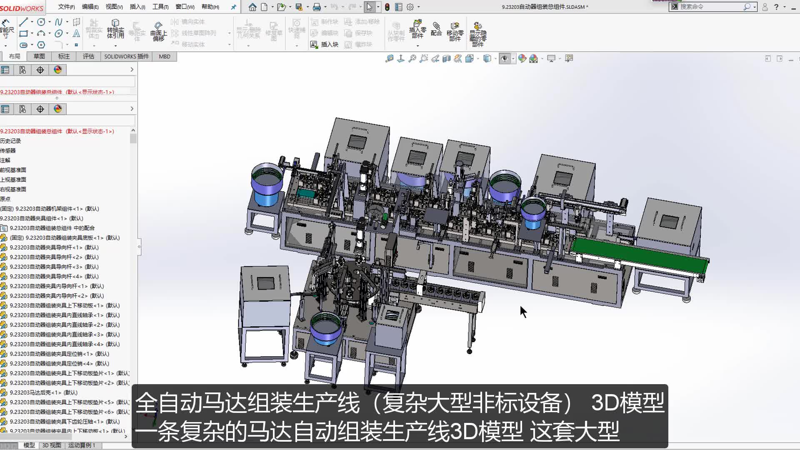Toggle Hide/Show Items eye button
Screen dimensions: 800x450
tap(505, 59)
